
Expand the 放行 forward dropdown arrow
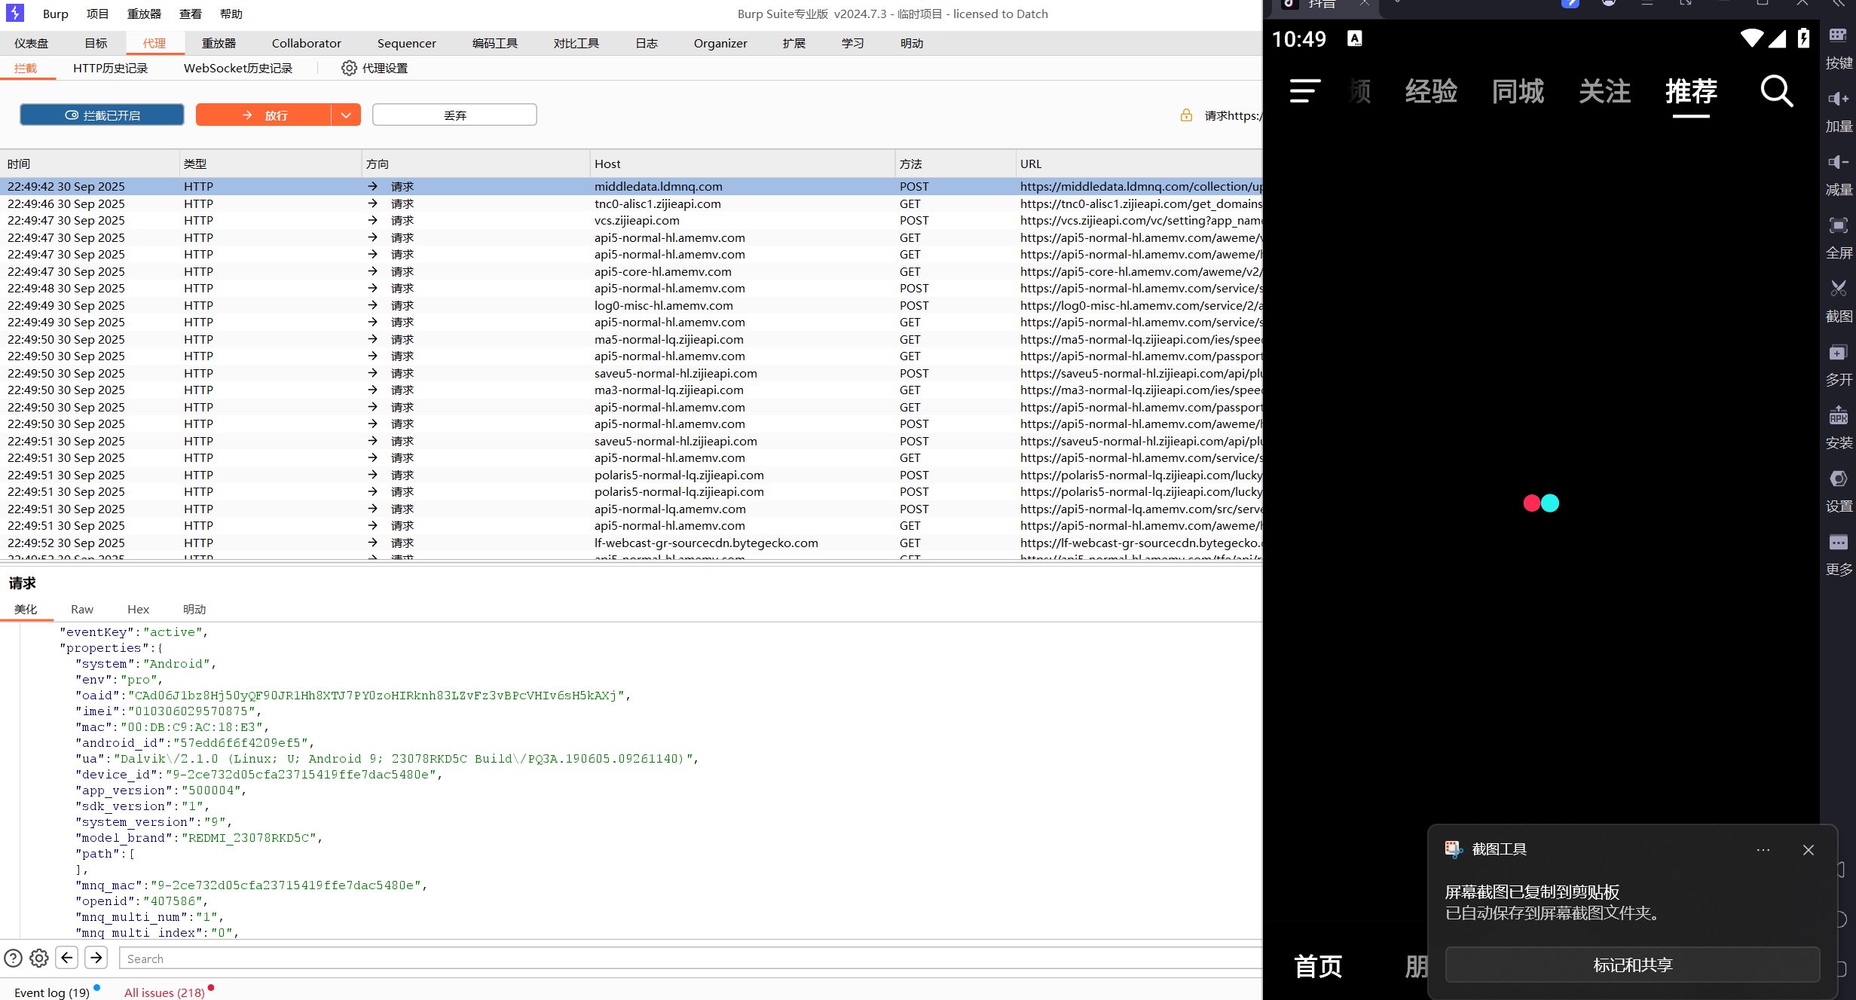[x=346, y=115]
